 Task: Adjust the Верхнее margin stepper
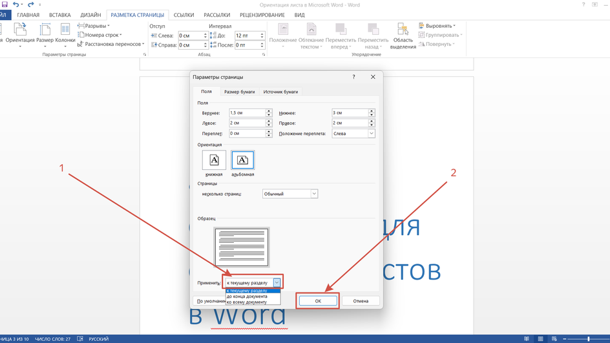tap(269, 113)
